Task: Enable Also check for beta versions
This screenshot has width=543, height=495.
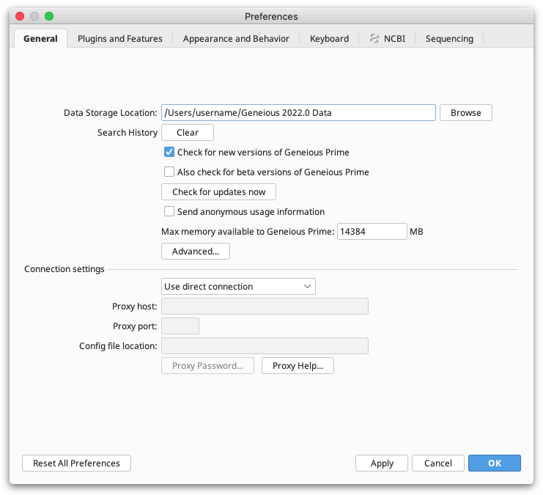Action: (169, 172)
